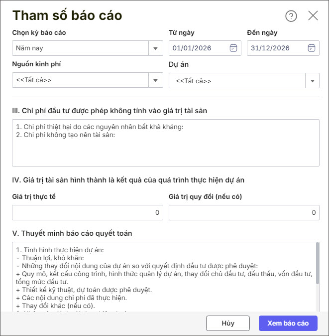Click the 'Thuận lợi, khó khăn' line in Thuyết minh
Image resolution: width=329 pixels, height=336 pixels.
click(x=50, y=258)
